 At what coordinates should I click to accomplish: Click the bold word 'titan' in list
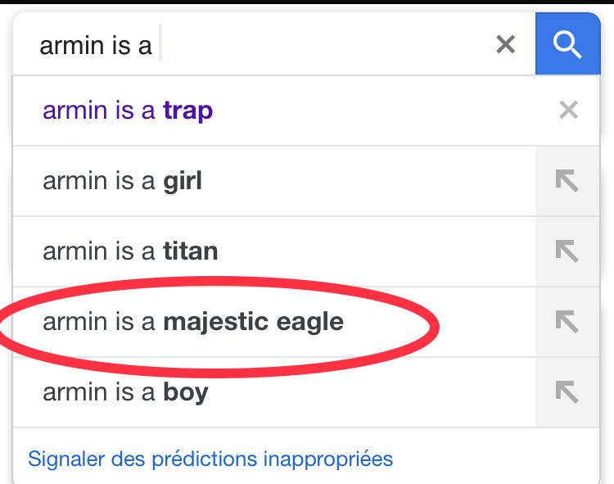click(190, 251)
